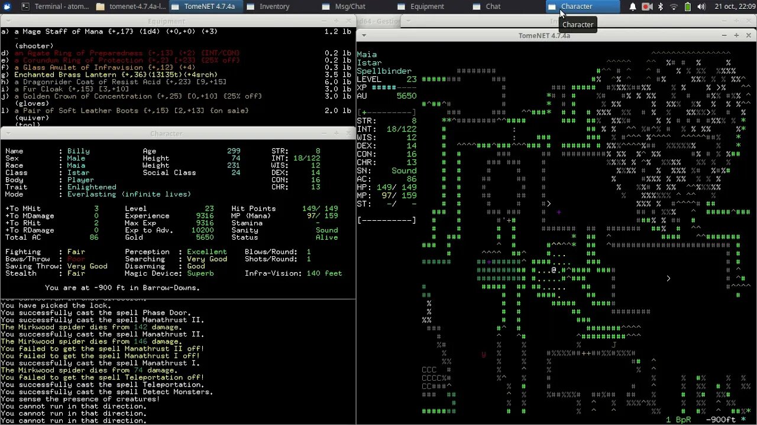The height and width of the screenshot is (425, 757).
Task: Click the 1 BpR status bar indicator
Action: click(x=680, y=420)
